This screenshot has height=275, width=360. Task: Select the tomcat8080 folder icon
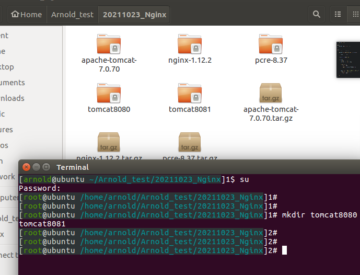[109, 93]
